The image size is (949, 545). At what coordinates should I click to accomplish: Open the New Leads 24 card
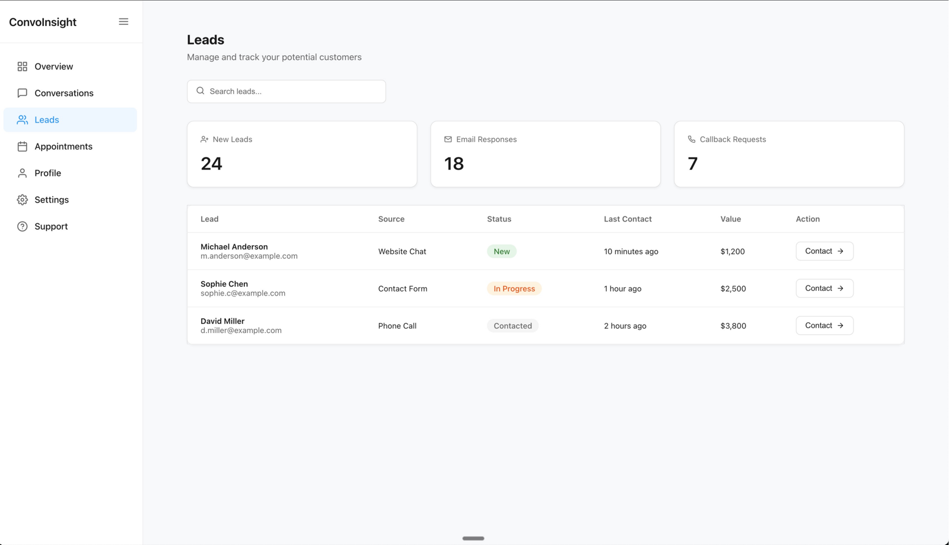(302, 154)
